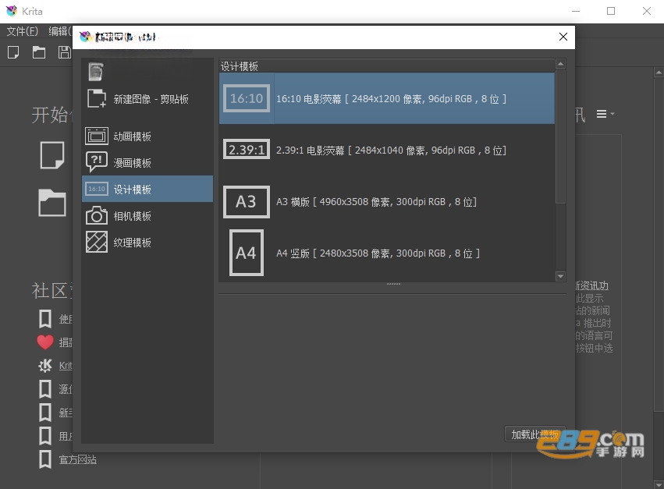Click text 2.39:1 电影荧幕 [2484x1040 像素]
The height and width of the screenshot is (489, 664).
[x=391, y=151]
